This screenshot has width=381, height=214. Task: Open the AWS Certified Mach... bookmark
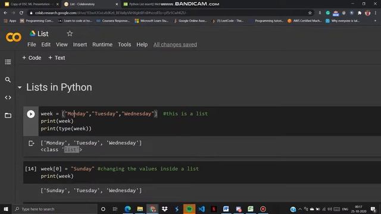(x=304, y=21)
